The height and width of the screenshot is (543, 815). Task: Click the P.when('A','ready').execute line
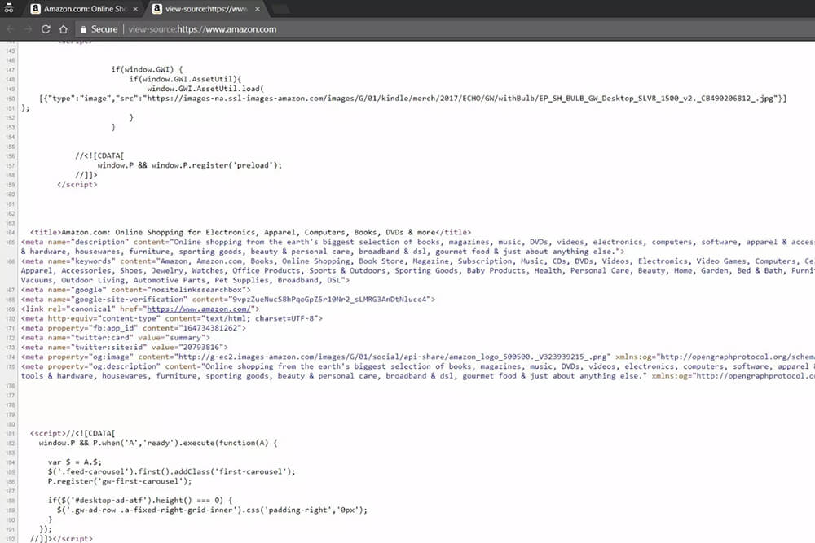[x=159, y=444]
